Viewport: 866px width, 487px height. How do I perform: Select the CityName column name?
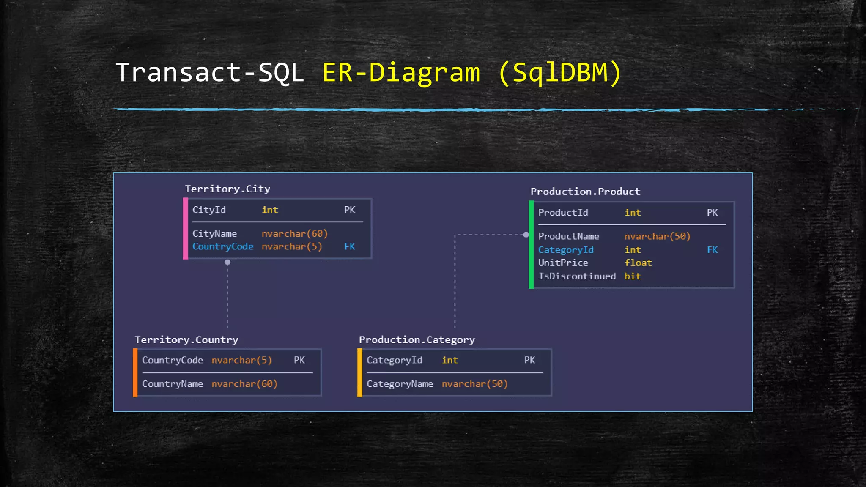click(x=214, y=233)
